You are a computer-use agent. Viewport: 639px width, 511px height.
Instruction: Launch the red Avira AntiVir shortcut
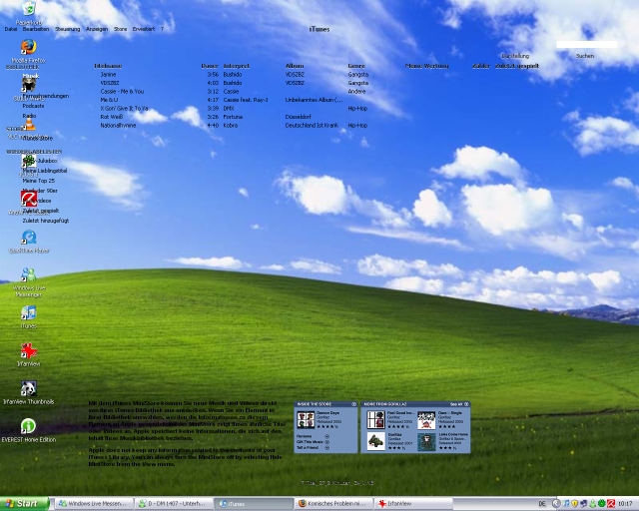coord(29,198)
